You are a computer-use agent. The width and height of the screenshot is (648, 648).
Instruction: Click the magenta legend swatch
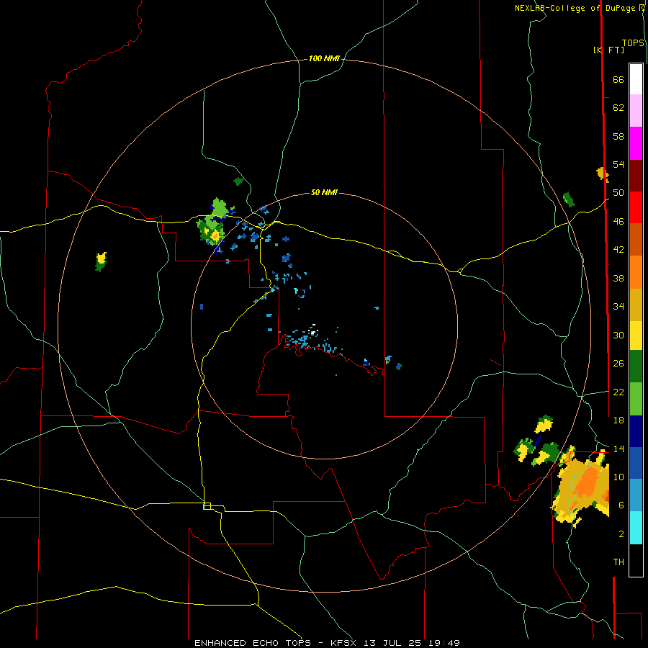pos(636,143)
